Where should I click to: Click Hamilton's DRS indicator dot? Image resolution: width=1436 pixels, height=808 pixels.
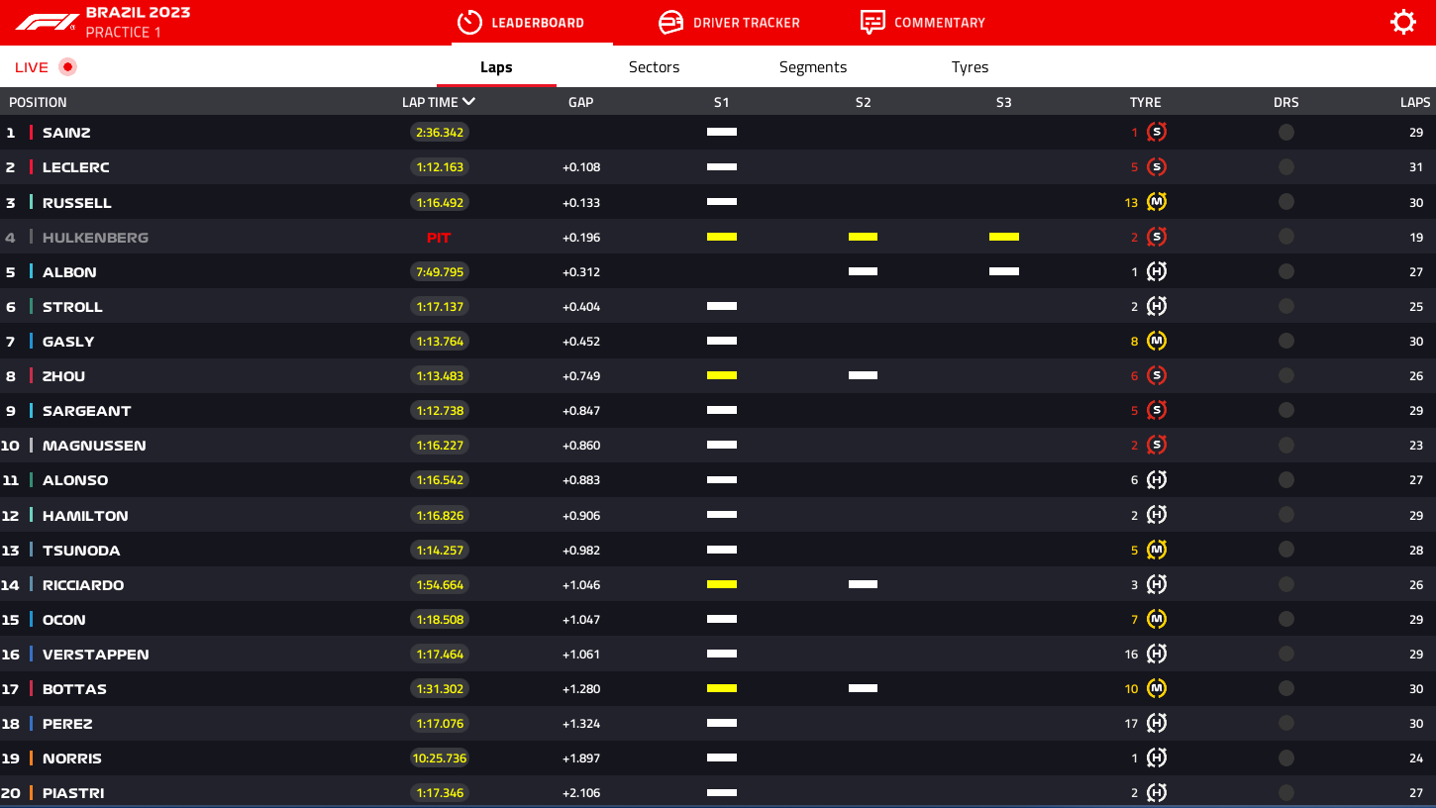(1285, 515)
